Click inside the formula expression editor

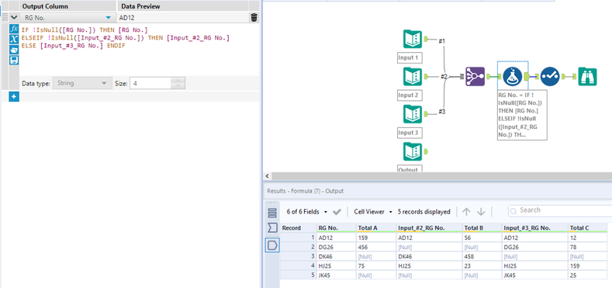click(139, 50)
